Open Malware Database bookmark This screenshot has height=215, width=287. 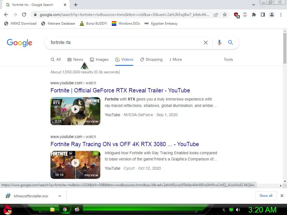click(58, 24)
